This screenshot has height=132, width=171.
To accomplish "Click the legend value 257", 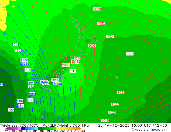I will pyautogui.click(x=8, y=131).
